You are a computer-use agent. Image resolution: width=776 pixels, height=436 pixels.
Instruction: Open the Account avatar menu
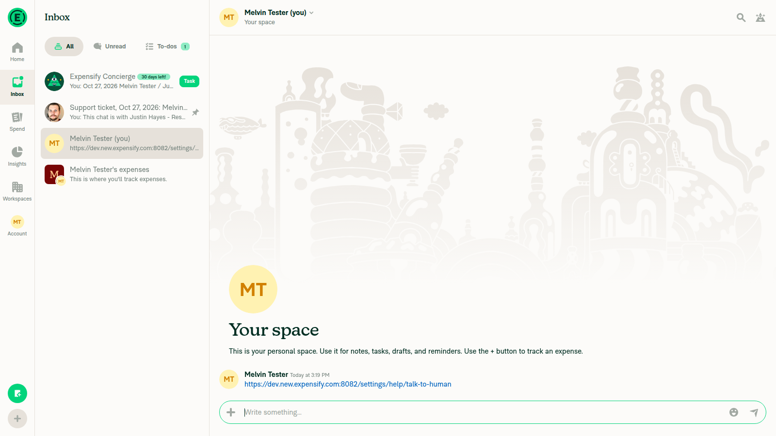tap(17, 227)
